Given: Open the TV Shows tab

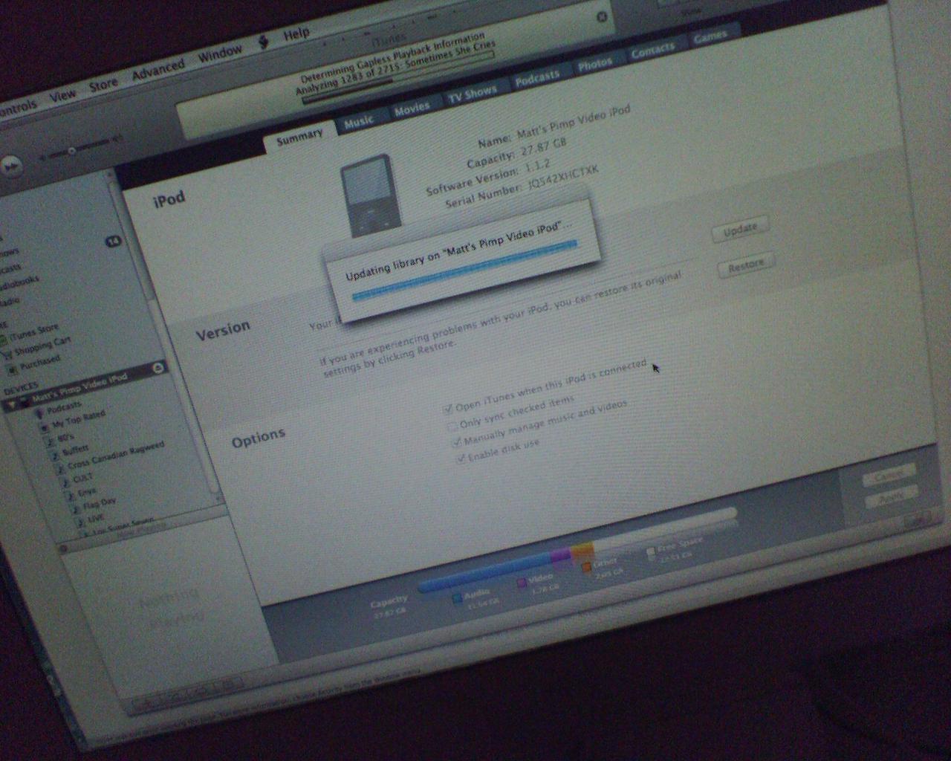Looking at the screenshot, I should pos(472,94).
